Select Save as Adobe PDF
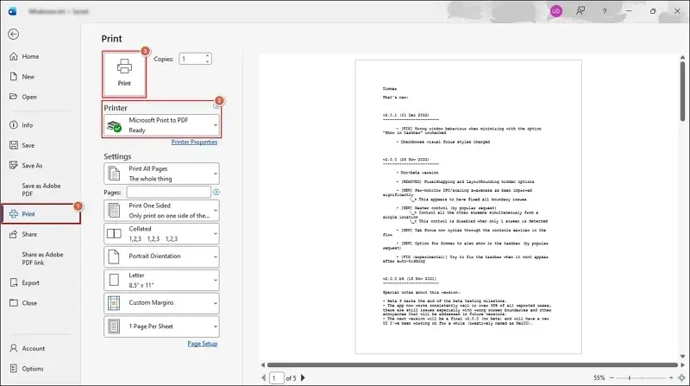690x386 pixels. (41, 189)
